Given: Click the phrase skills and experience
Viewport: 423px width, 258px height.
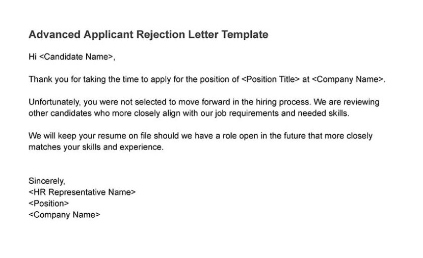Looking at the screenshot, I should (122, 147).
